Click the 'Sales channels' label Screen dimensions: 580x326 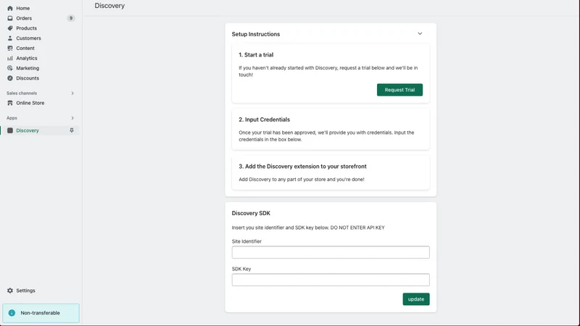pyautogui.click(x=22, y=93)
